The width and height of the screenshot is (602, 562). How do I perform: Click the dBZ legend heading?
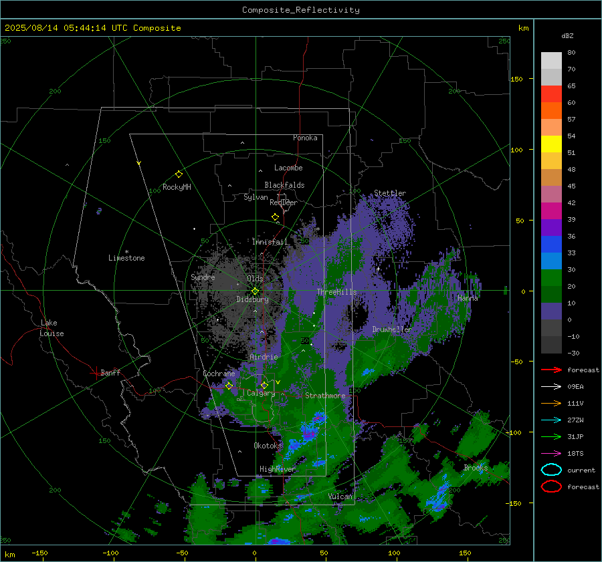tap(567, 35)
